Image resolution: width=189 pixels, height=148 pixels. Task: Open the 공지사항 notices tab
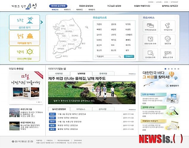click(x=103, y=109)
